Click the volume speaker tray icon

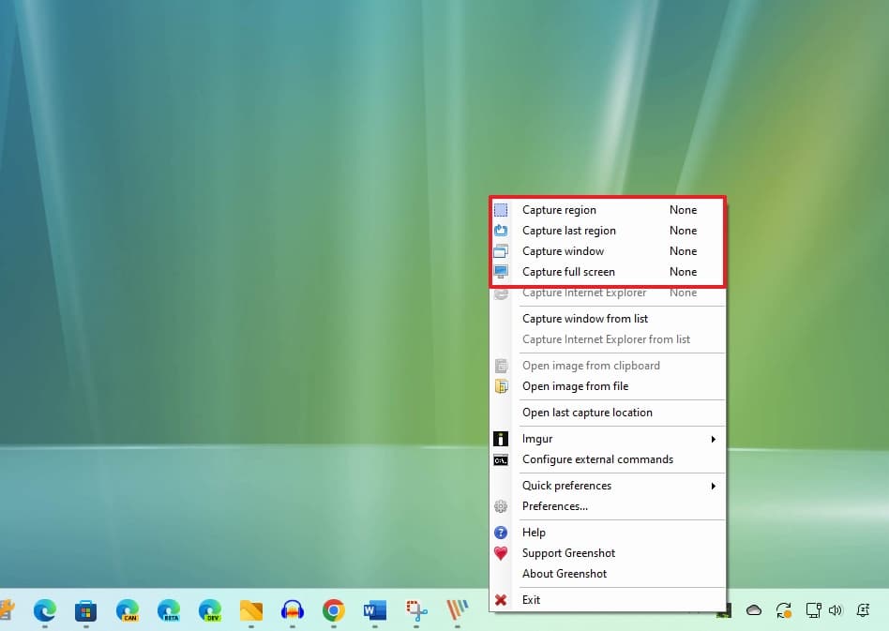pyautogui.click(x=835, y=610)
